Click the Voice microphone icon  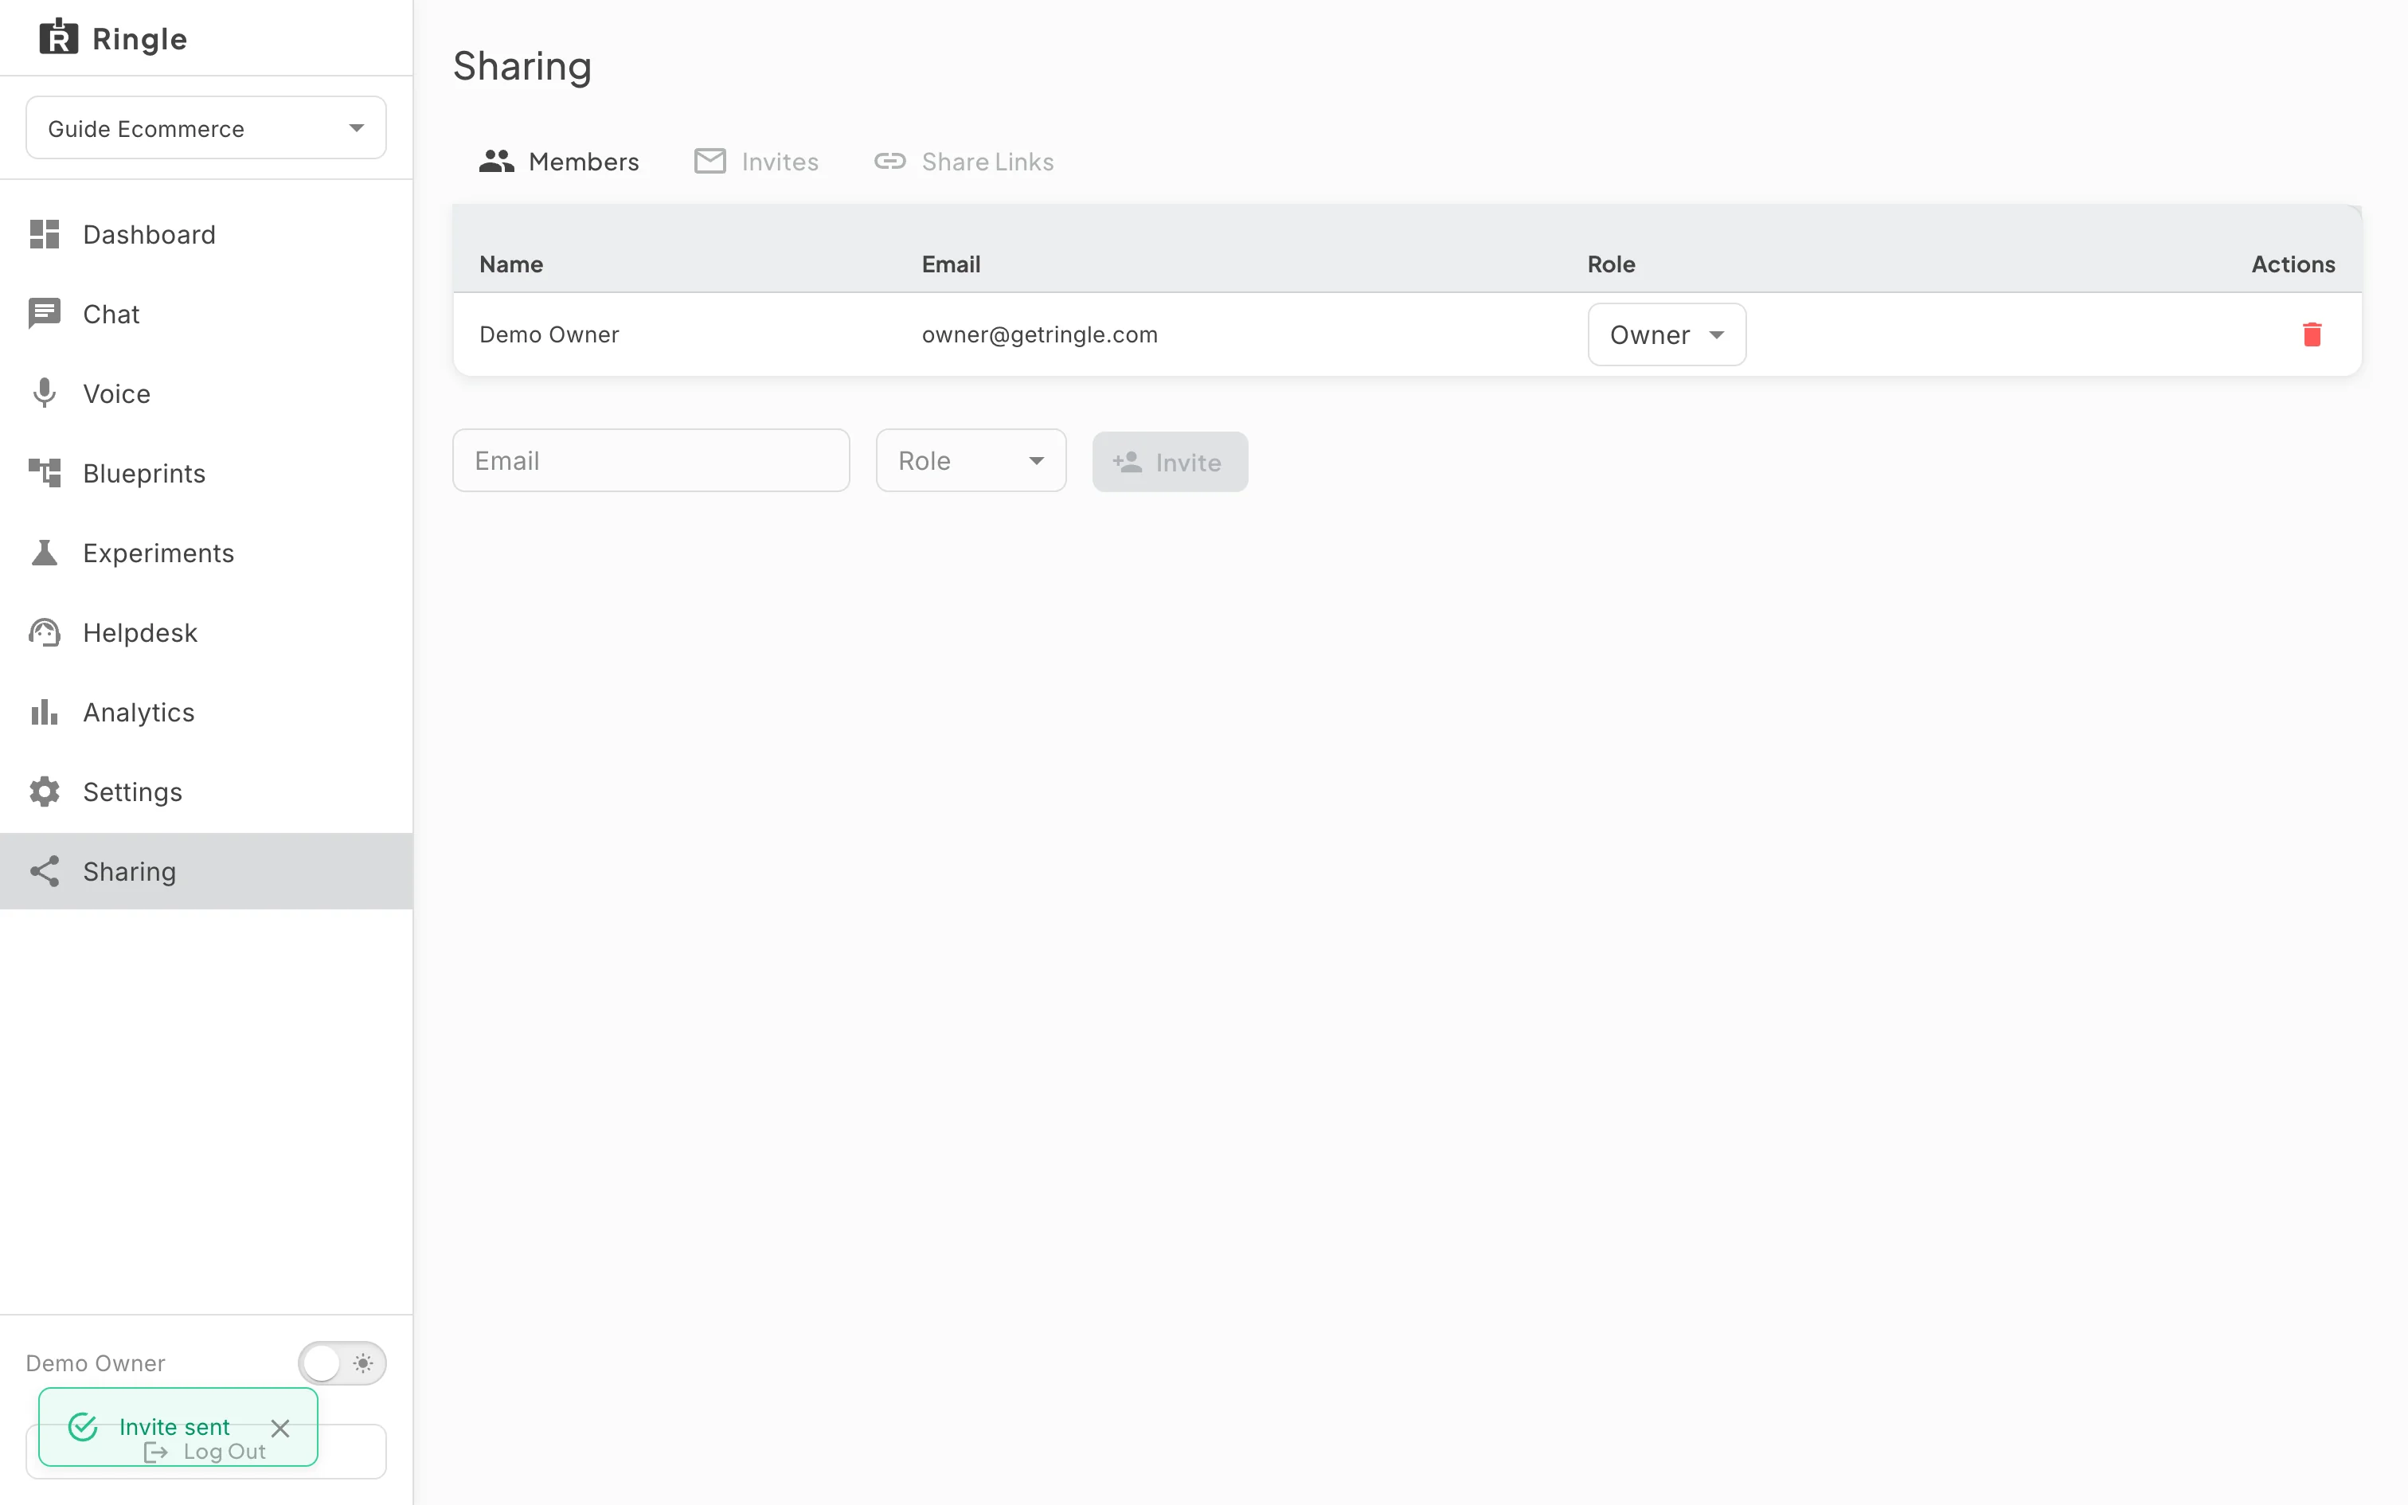pos(45,393)
